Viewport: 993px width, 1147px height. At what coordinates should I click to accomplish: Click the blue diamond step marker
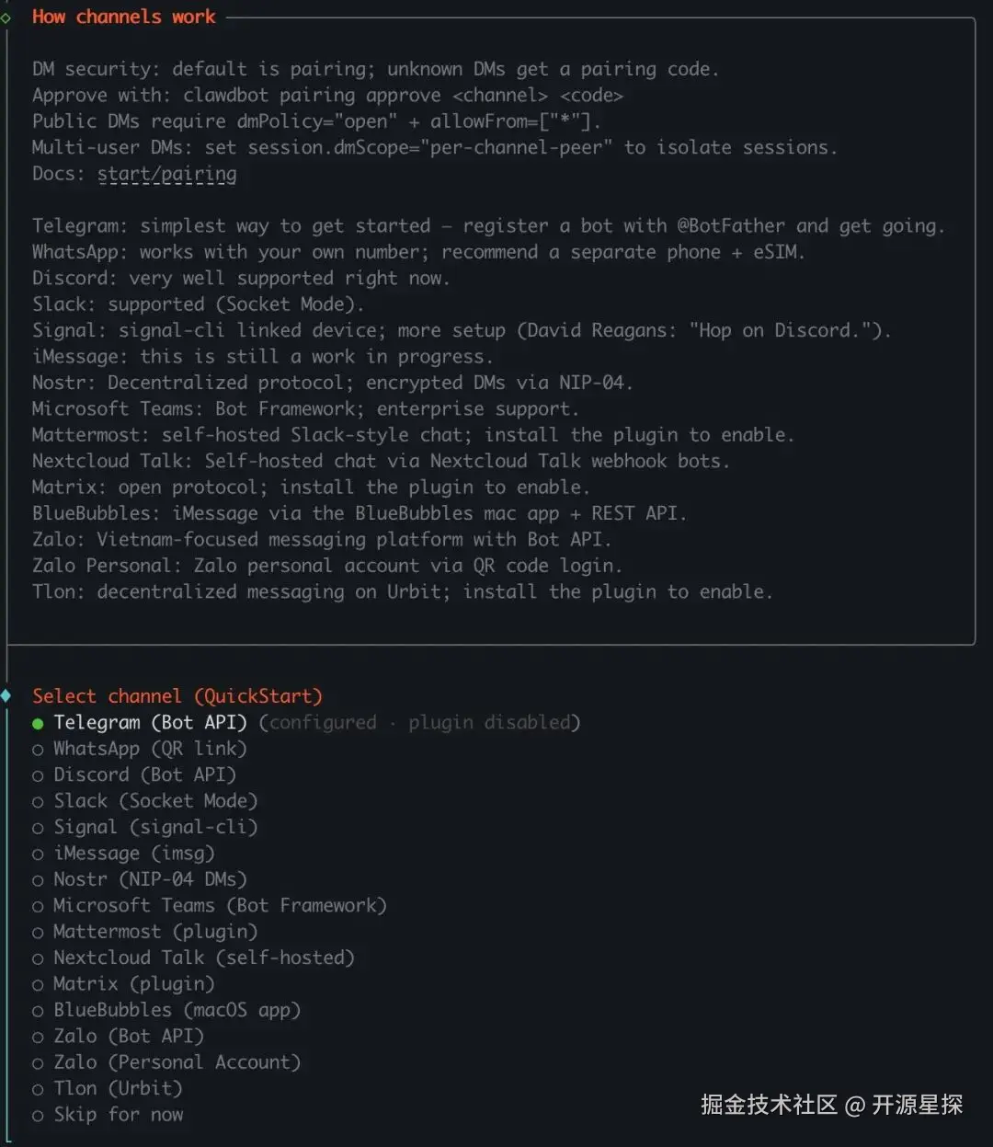tap(6, 695)
